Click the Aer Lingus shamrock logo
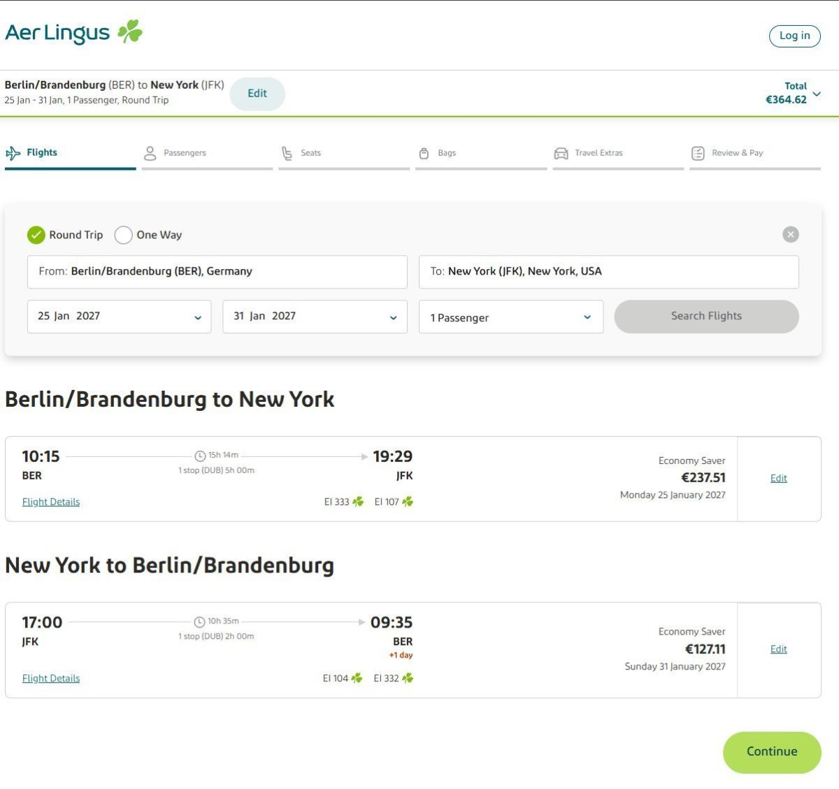Image resolution: width=839 pixels, height=789 pixels. click(x=130, y=31)
